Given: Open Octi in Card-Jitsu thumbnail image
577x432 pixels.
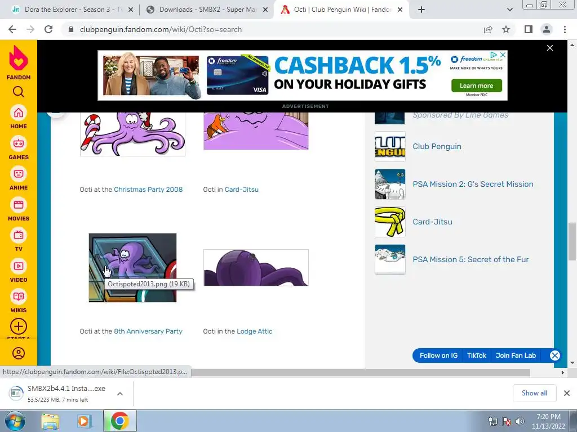Looking at the screenshot, I should (x=256, y=130).
